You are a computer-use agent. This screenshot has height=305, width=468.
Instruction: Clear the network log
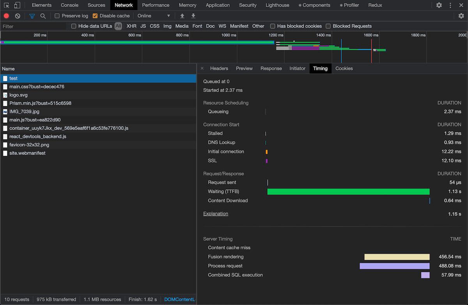point(18,16)
